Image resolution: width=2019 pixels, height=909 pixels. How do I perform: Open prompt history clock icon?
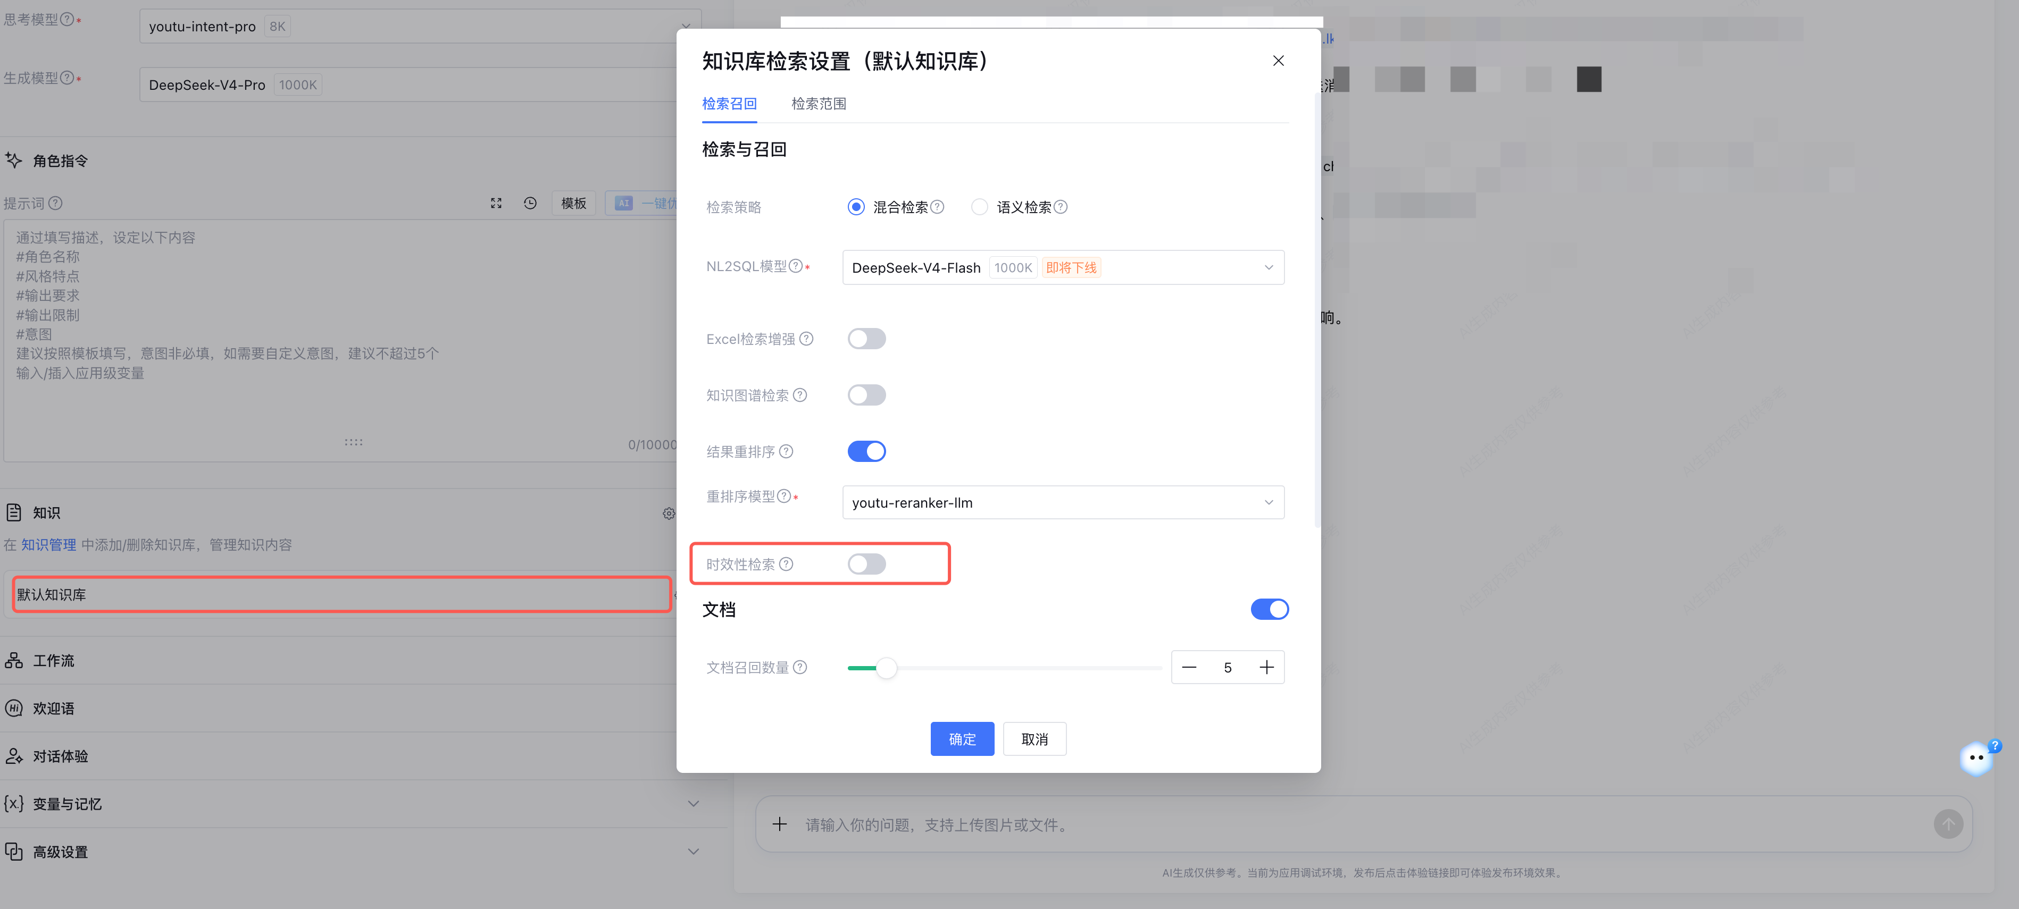point(531,203)
